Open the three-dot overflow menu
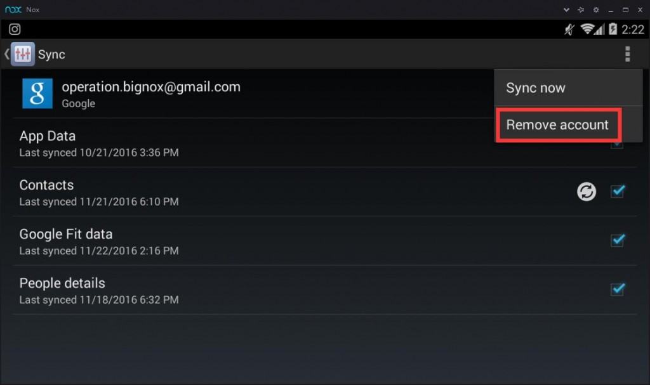650x385 pixels. coord(628,54)
